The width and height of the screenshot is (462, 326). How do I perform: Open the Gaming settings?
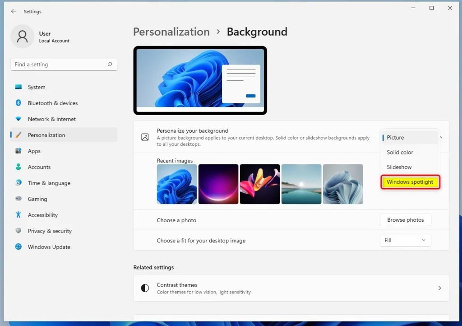64,199
